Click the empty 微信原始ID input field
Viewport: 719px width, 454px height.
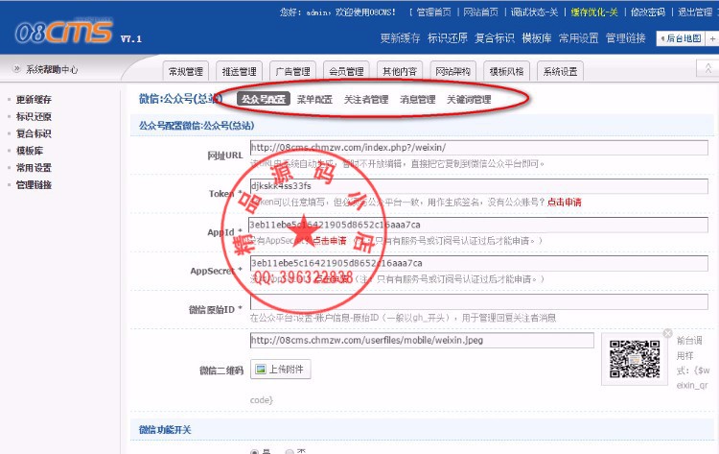478,301
